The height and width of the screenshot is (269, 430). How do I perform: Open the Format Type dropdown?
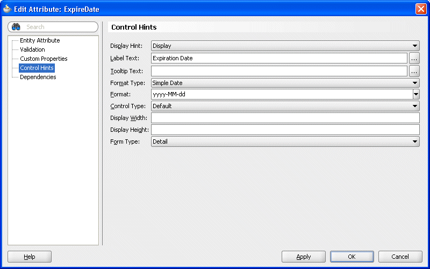coord(285,83)
